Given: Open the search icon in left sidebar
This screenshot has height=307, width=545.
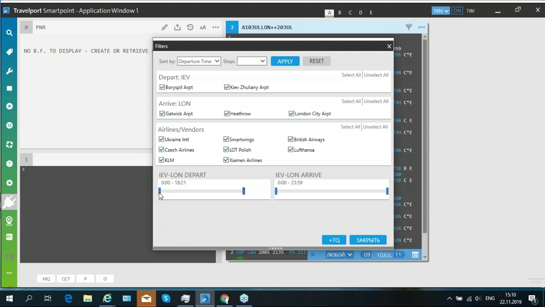Looking at the screenshot, I should click(9, 32).
